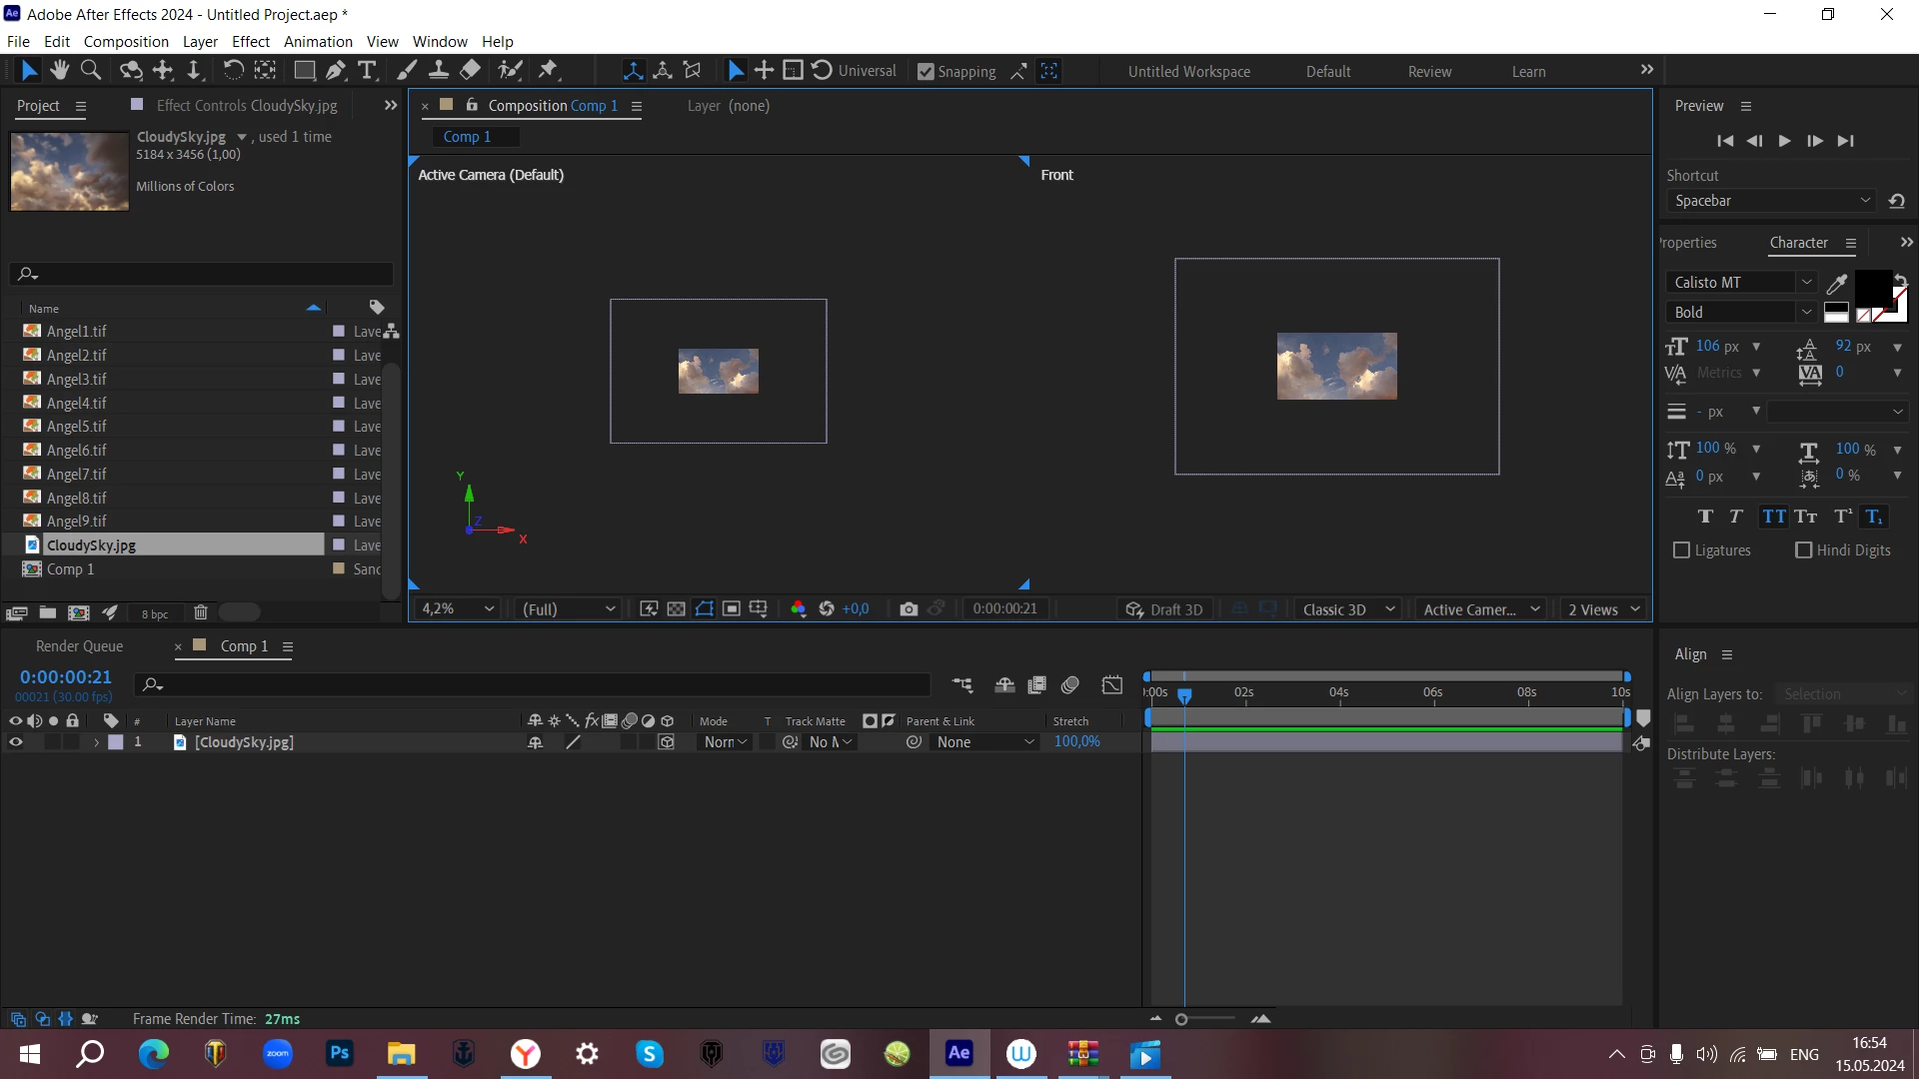Viewport: 1919px width, 1079px height.
Task: Select the Clone Stamp tool
Action: click(438, 70)
